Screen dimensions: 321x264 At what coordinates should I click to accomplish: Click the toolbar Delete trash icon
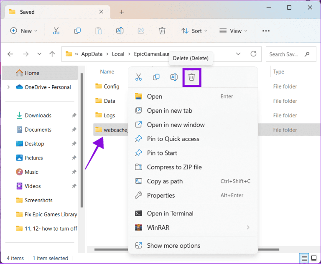(162, 31)
